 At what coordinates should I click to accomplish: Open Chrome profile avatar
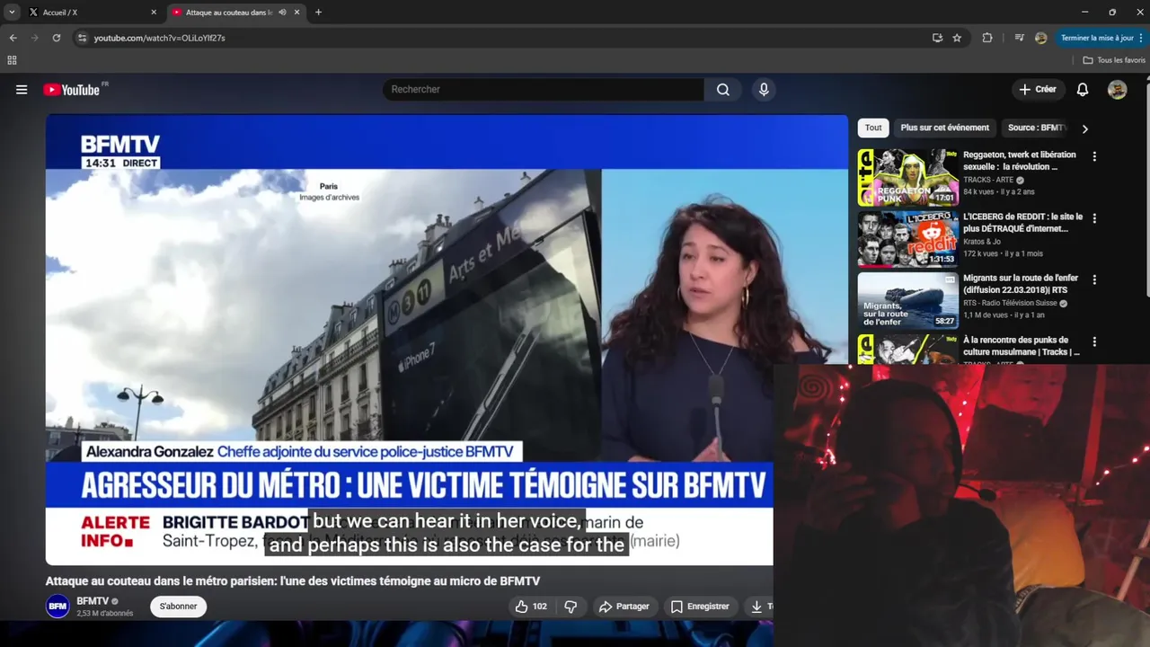pyautogui.click(x=1040, y=38)
